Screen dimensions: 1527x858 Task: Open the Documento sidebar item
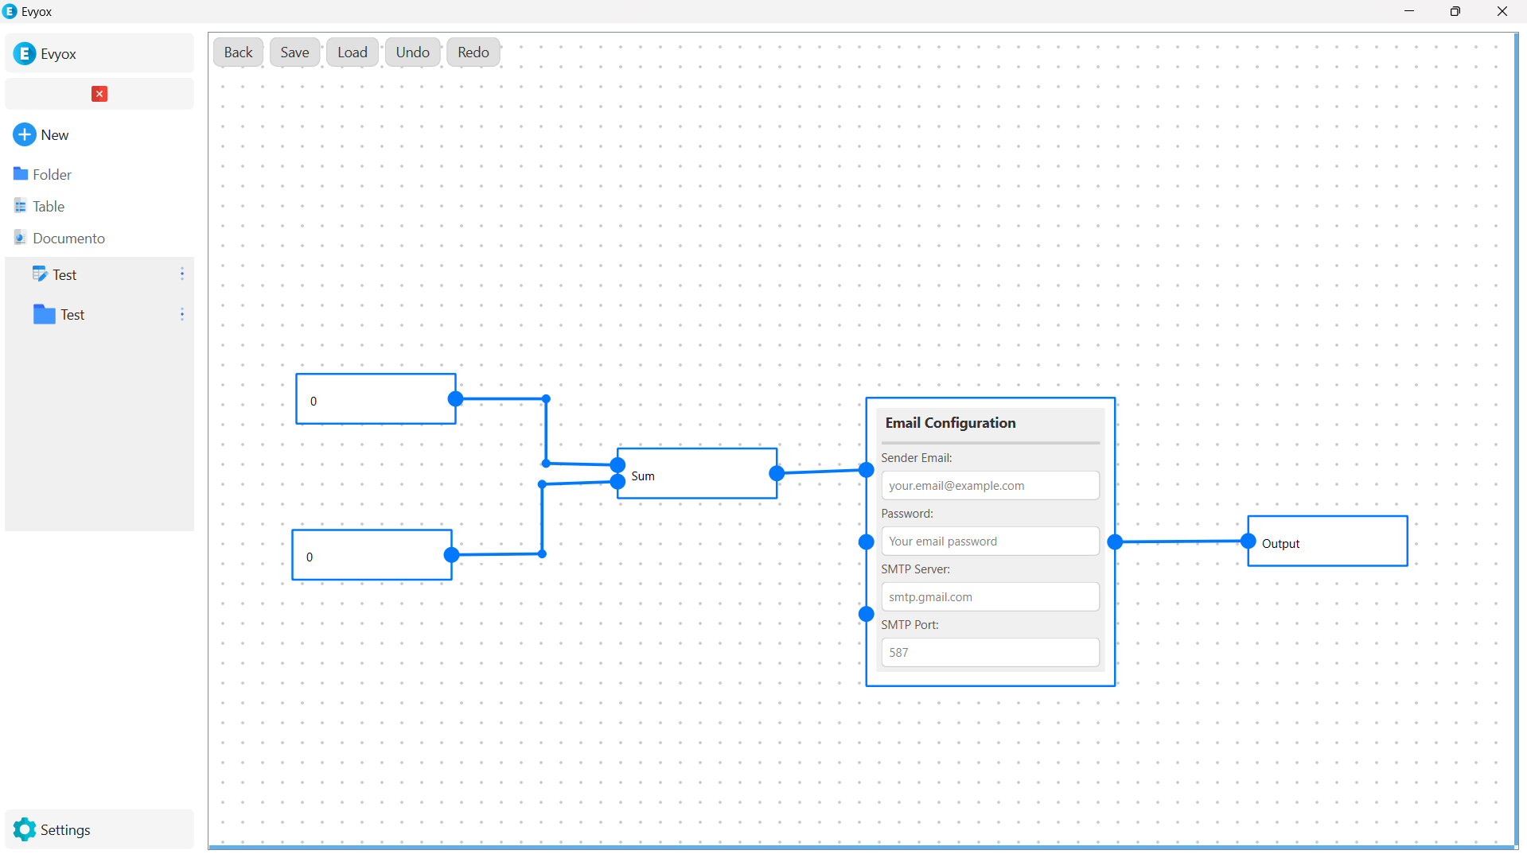68,238
